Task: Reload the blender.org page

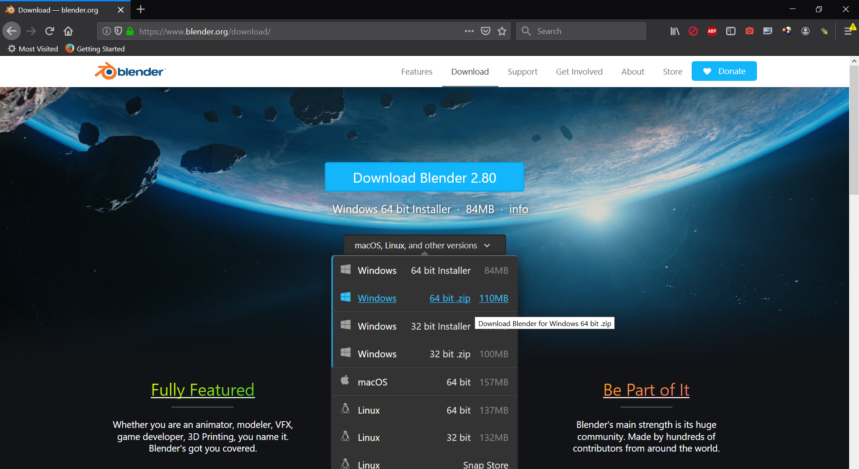Action: tap(50, 31)
